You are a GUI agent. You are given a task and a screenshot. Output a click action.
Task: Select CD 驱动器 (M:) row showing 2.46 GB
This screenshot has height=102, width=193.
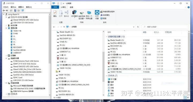(x=144, y=69)
